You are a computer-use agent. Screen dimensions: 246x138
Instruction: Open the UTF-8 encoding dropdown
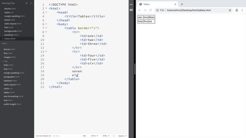94,136
